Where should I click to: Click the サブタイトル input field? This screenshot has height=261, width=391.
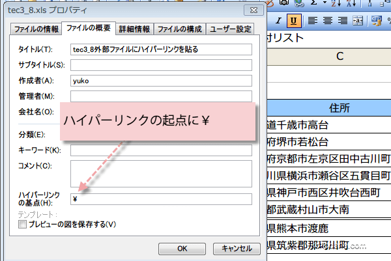[161, 65]
